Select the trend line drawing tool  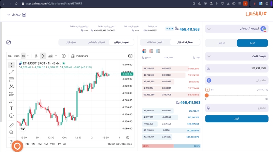click(x=11, y=72)
